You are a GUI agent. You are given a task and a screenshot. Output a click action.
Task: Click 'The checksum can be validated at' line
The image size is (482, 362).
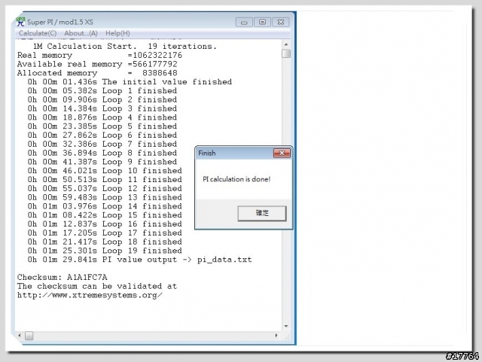click(x=97, y=286)
